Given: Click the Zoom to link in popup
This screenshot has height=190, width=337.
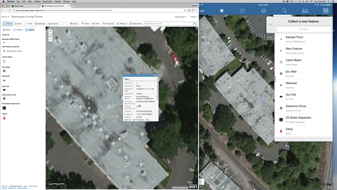Looking at the screenshot, I should 127,120.
